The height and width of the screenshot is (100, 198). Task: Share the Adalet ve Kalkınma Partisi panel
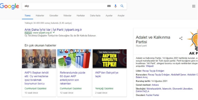pos(181,38)
